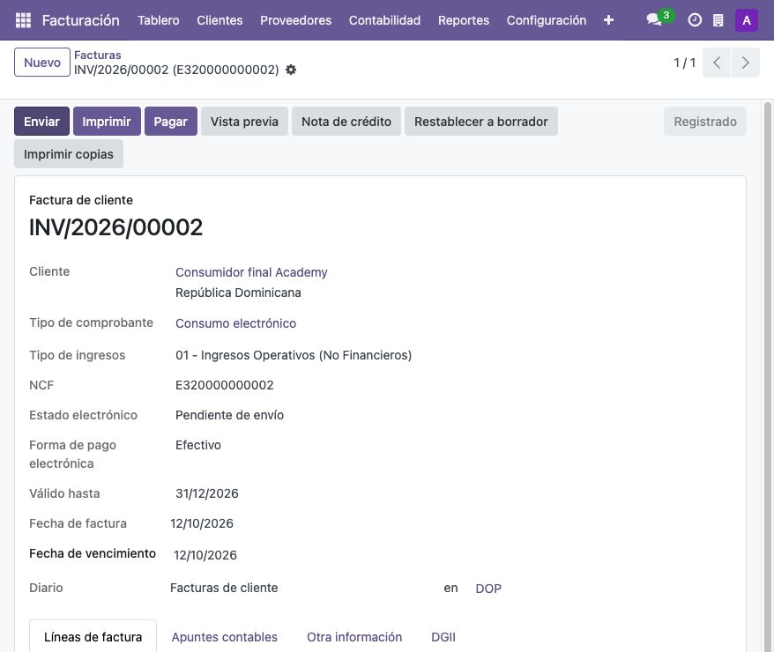Screen dimensions: 774x652
Task: Switch to the Otra información tab
Action: (x=354, y=637)
